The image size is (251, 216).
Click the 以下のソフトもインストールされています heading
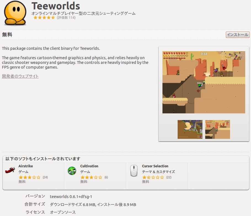pos(43,159)
